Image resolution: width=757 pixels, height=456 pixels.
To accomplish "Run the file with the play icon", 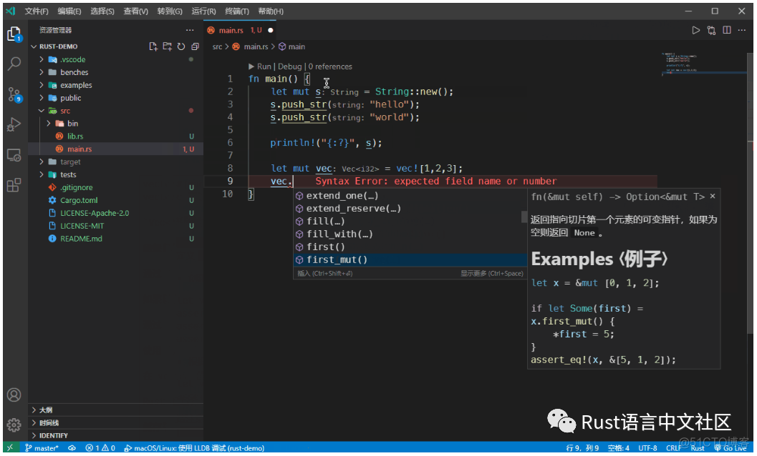I will (x=695, y=30).
